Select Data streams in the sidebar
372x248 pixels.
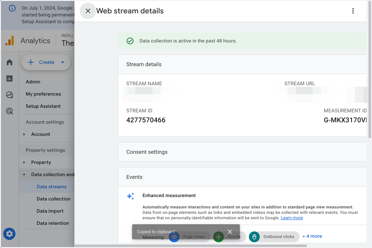coord(51,186)
